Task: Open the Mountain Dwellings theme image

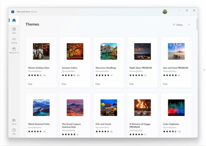Action: tap(109, 51)
